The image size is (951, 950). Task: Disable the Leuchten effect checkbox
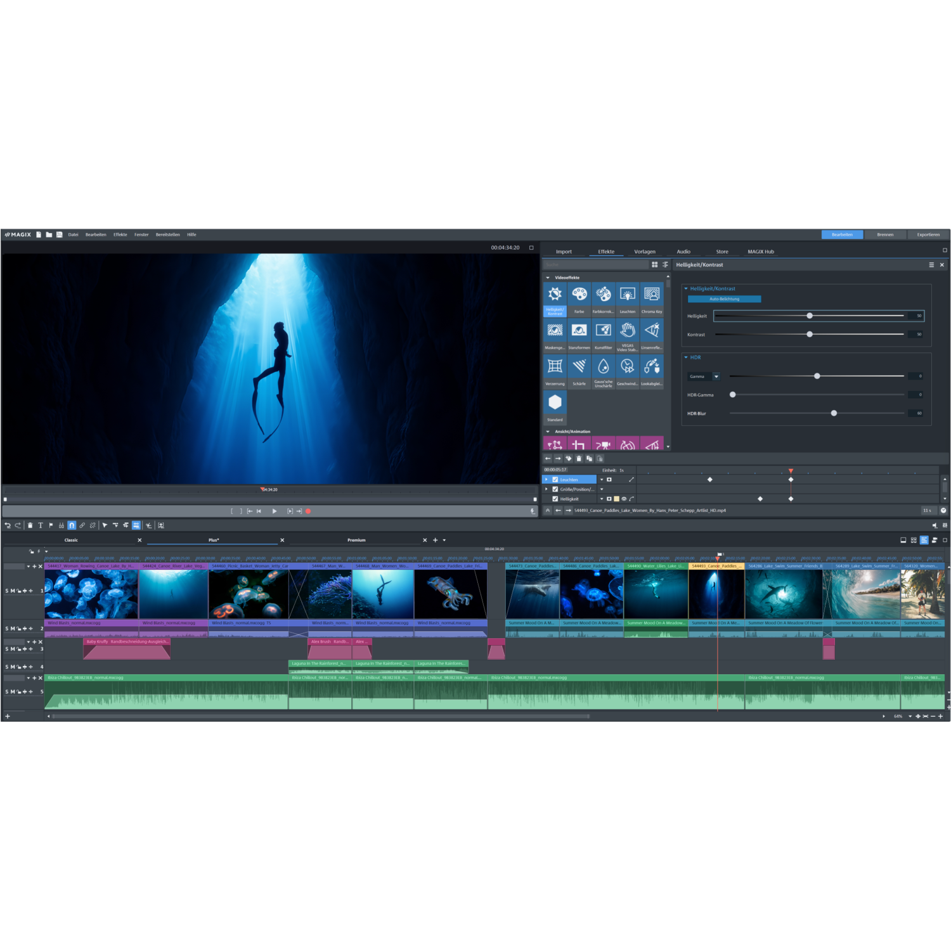click(x=555, y=480)
